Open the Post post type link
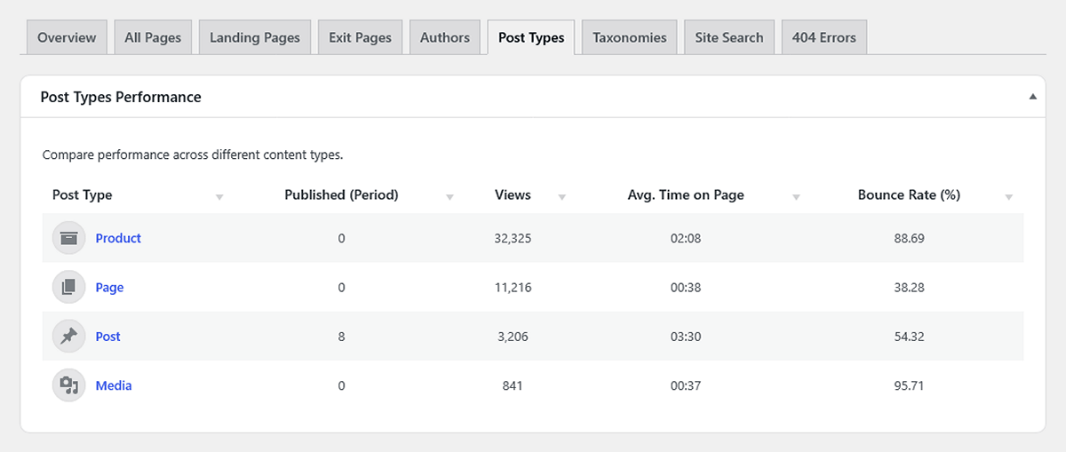The width and height of the screenshot is (1066, 452). coord(107,337)
